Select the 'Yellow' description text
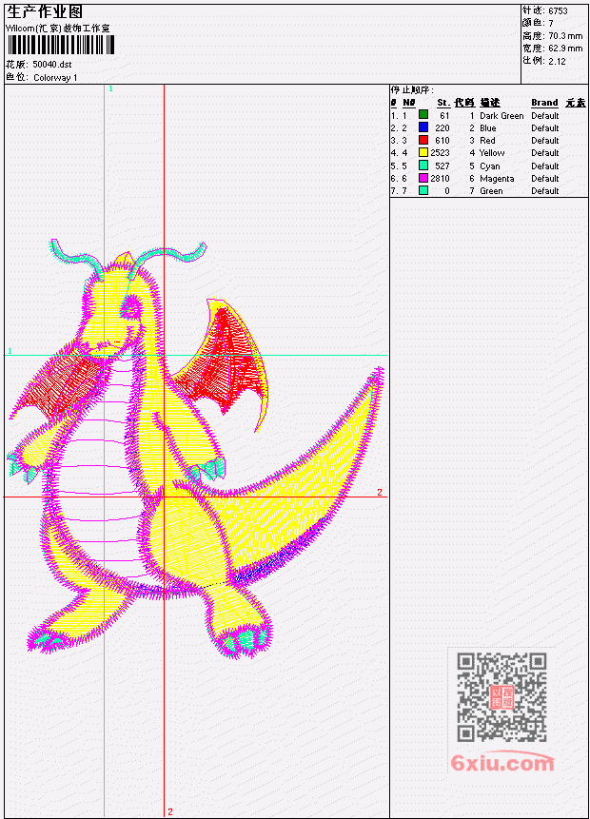Viewport: 590px width, 819px height. point(492,153)
